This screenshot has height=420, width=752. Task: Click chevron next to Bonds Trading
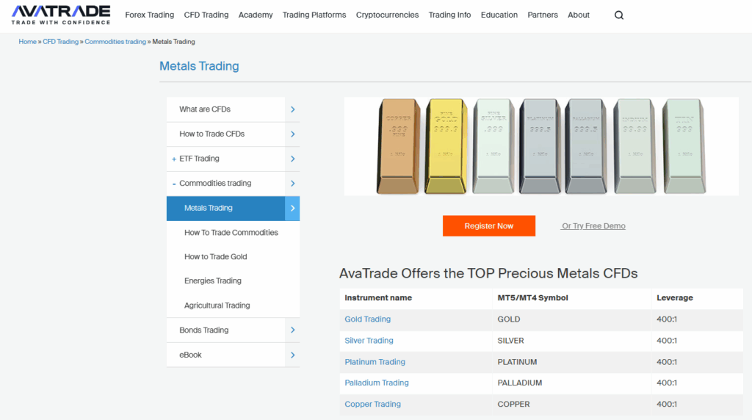[292, 330]
